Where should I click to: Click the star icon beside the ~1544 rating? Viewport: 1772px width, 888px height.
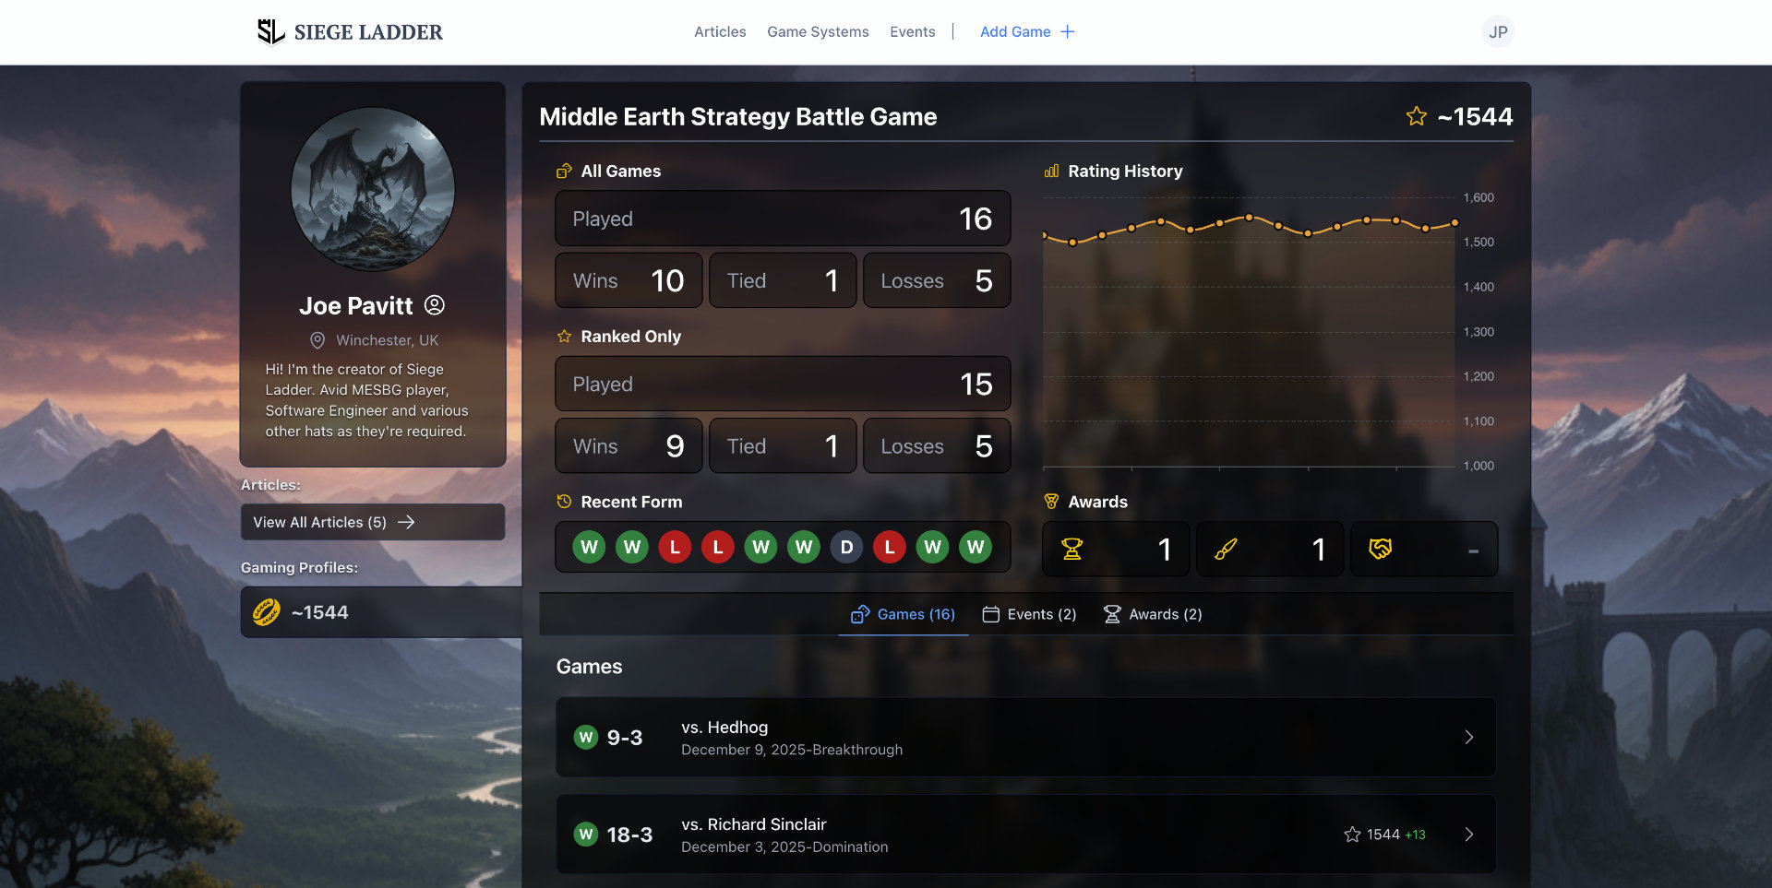(x=1415, y=116)
